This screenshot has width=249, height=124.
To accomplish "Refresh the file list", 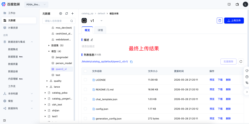I will (x=241, y=61).
